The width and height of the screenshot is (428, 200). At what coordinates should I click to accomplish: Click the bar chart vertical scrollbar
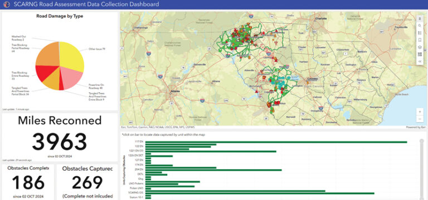click(x=422, y=169)
